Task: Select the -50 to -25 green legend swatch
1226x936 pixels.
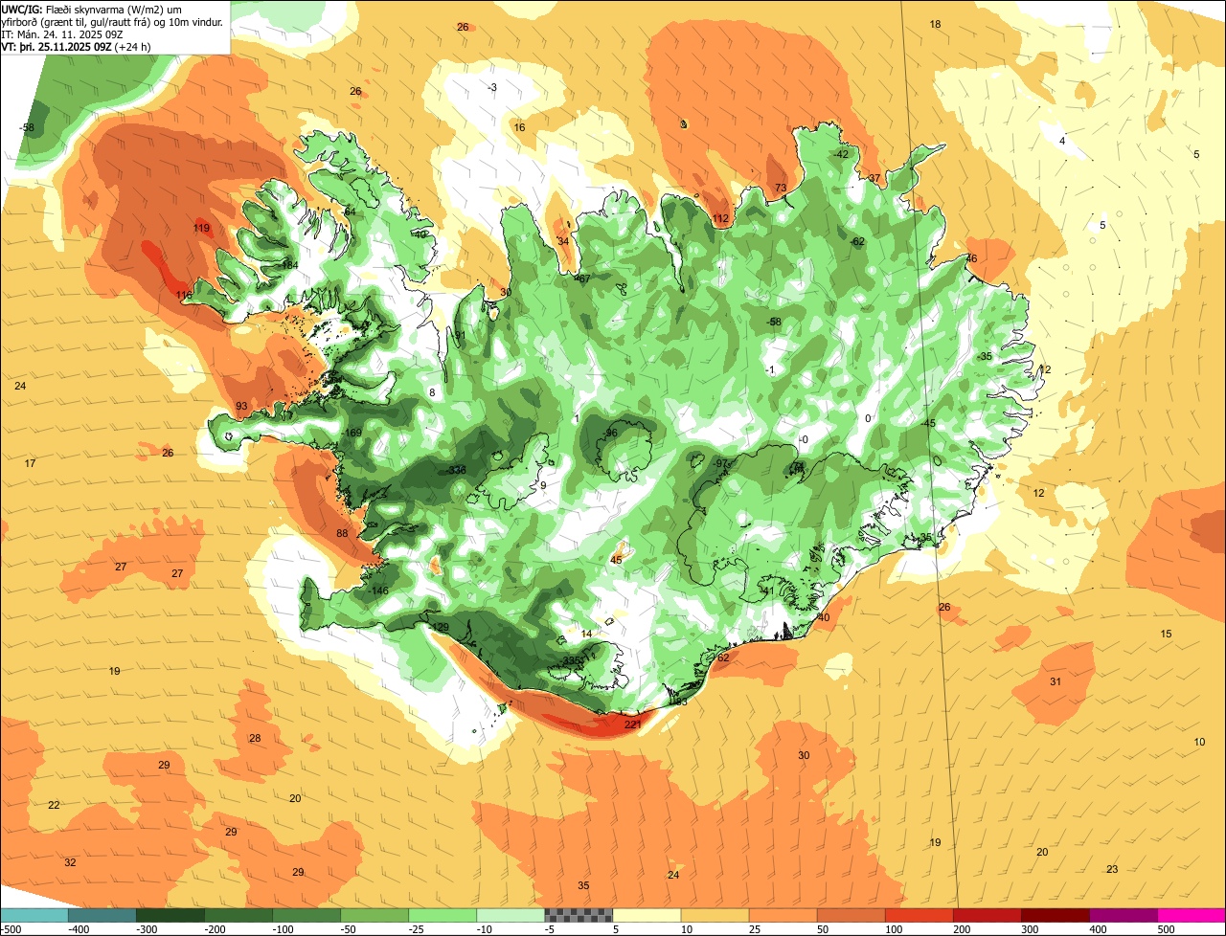Action: 375,915
